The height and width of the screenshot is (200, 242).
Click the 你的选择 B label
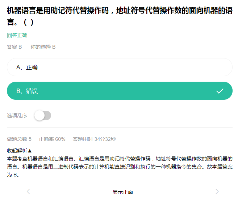(43, 47)
